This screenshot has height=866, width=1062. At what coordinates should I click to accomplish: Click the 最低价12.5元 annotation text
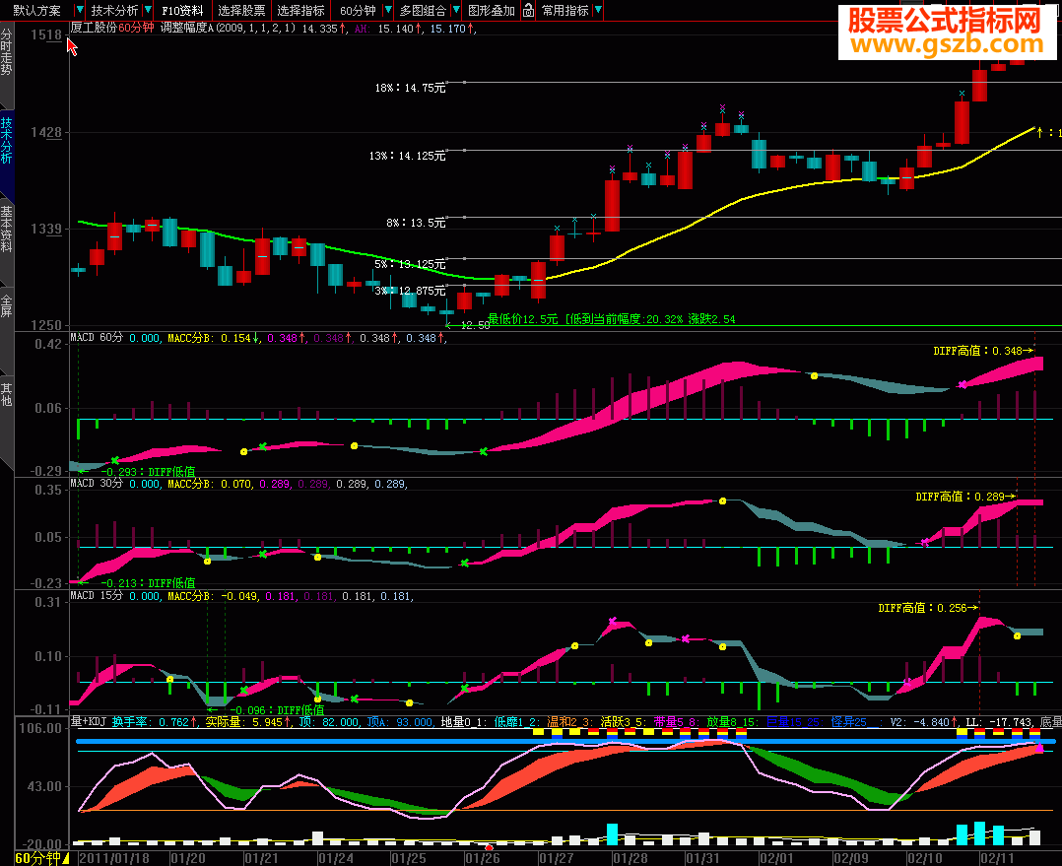(x=522, y=319)
